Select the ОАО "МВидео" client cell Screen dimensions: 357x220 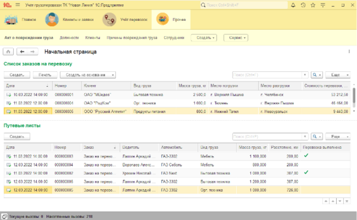pos(107,95)
